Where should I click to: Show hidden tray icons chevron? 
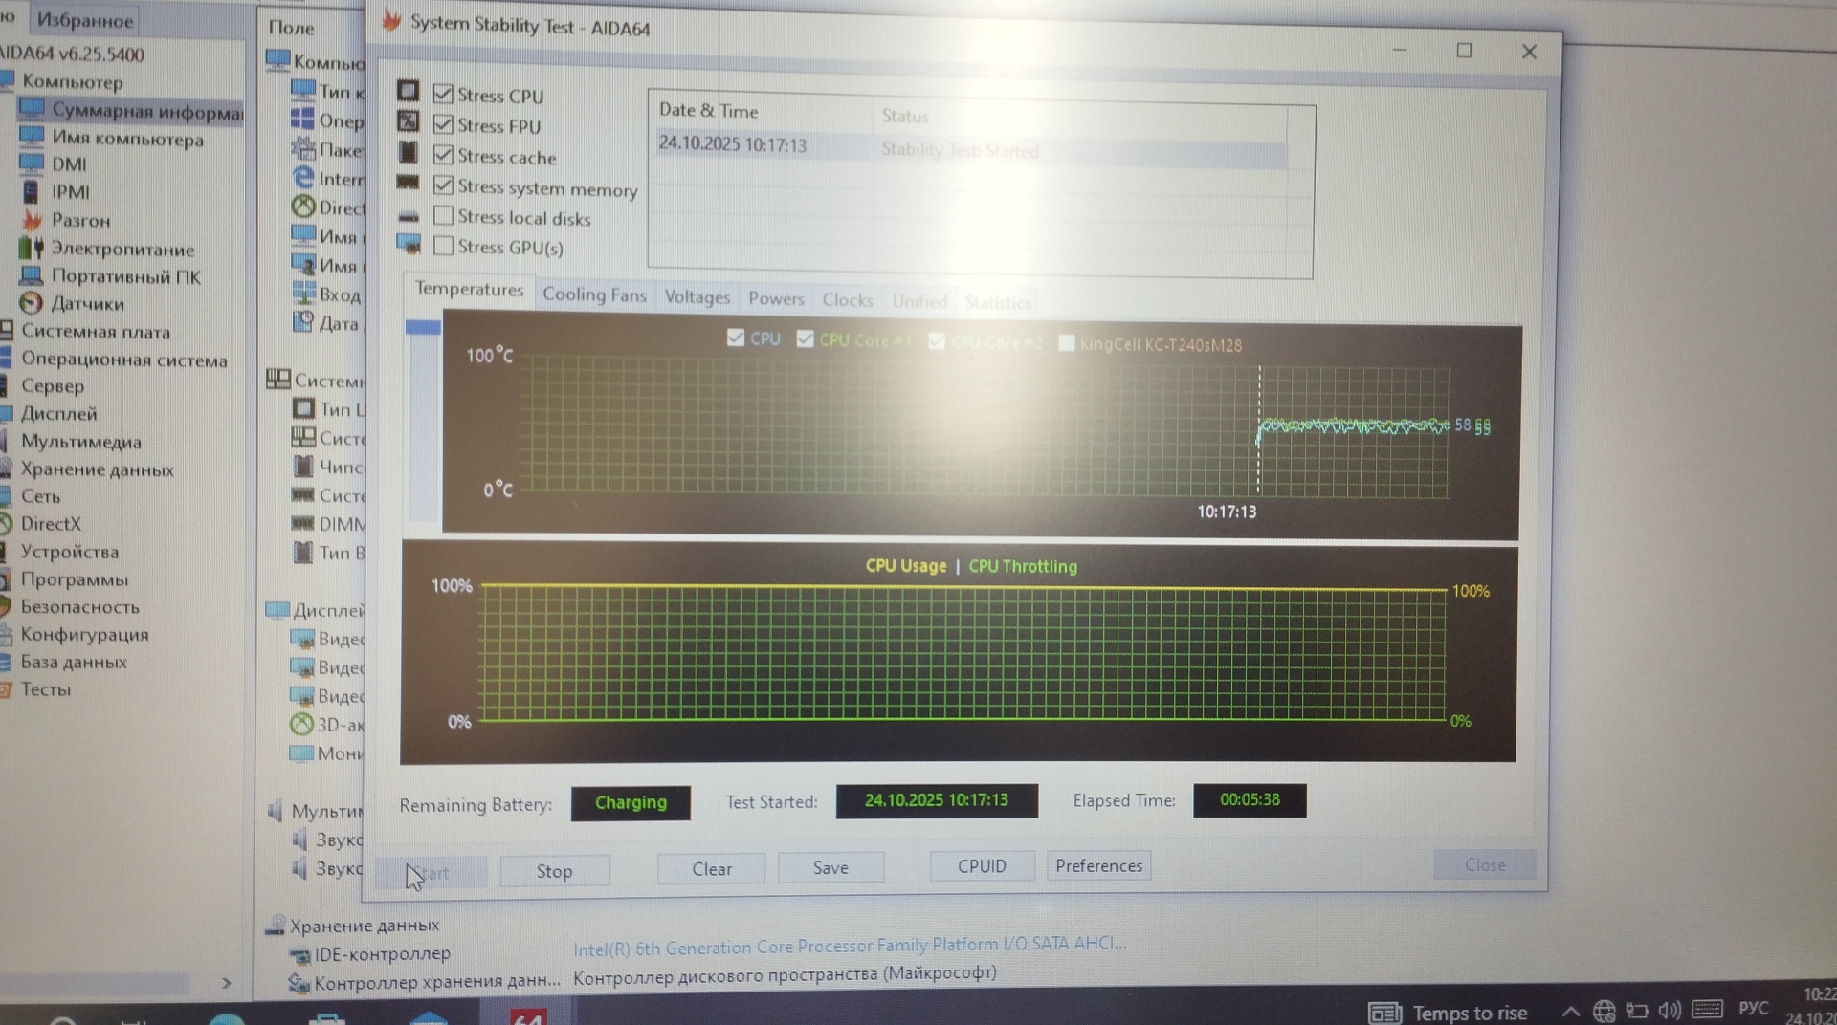[1570, 1012]
